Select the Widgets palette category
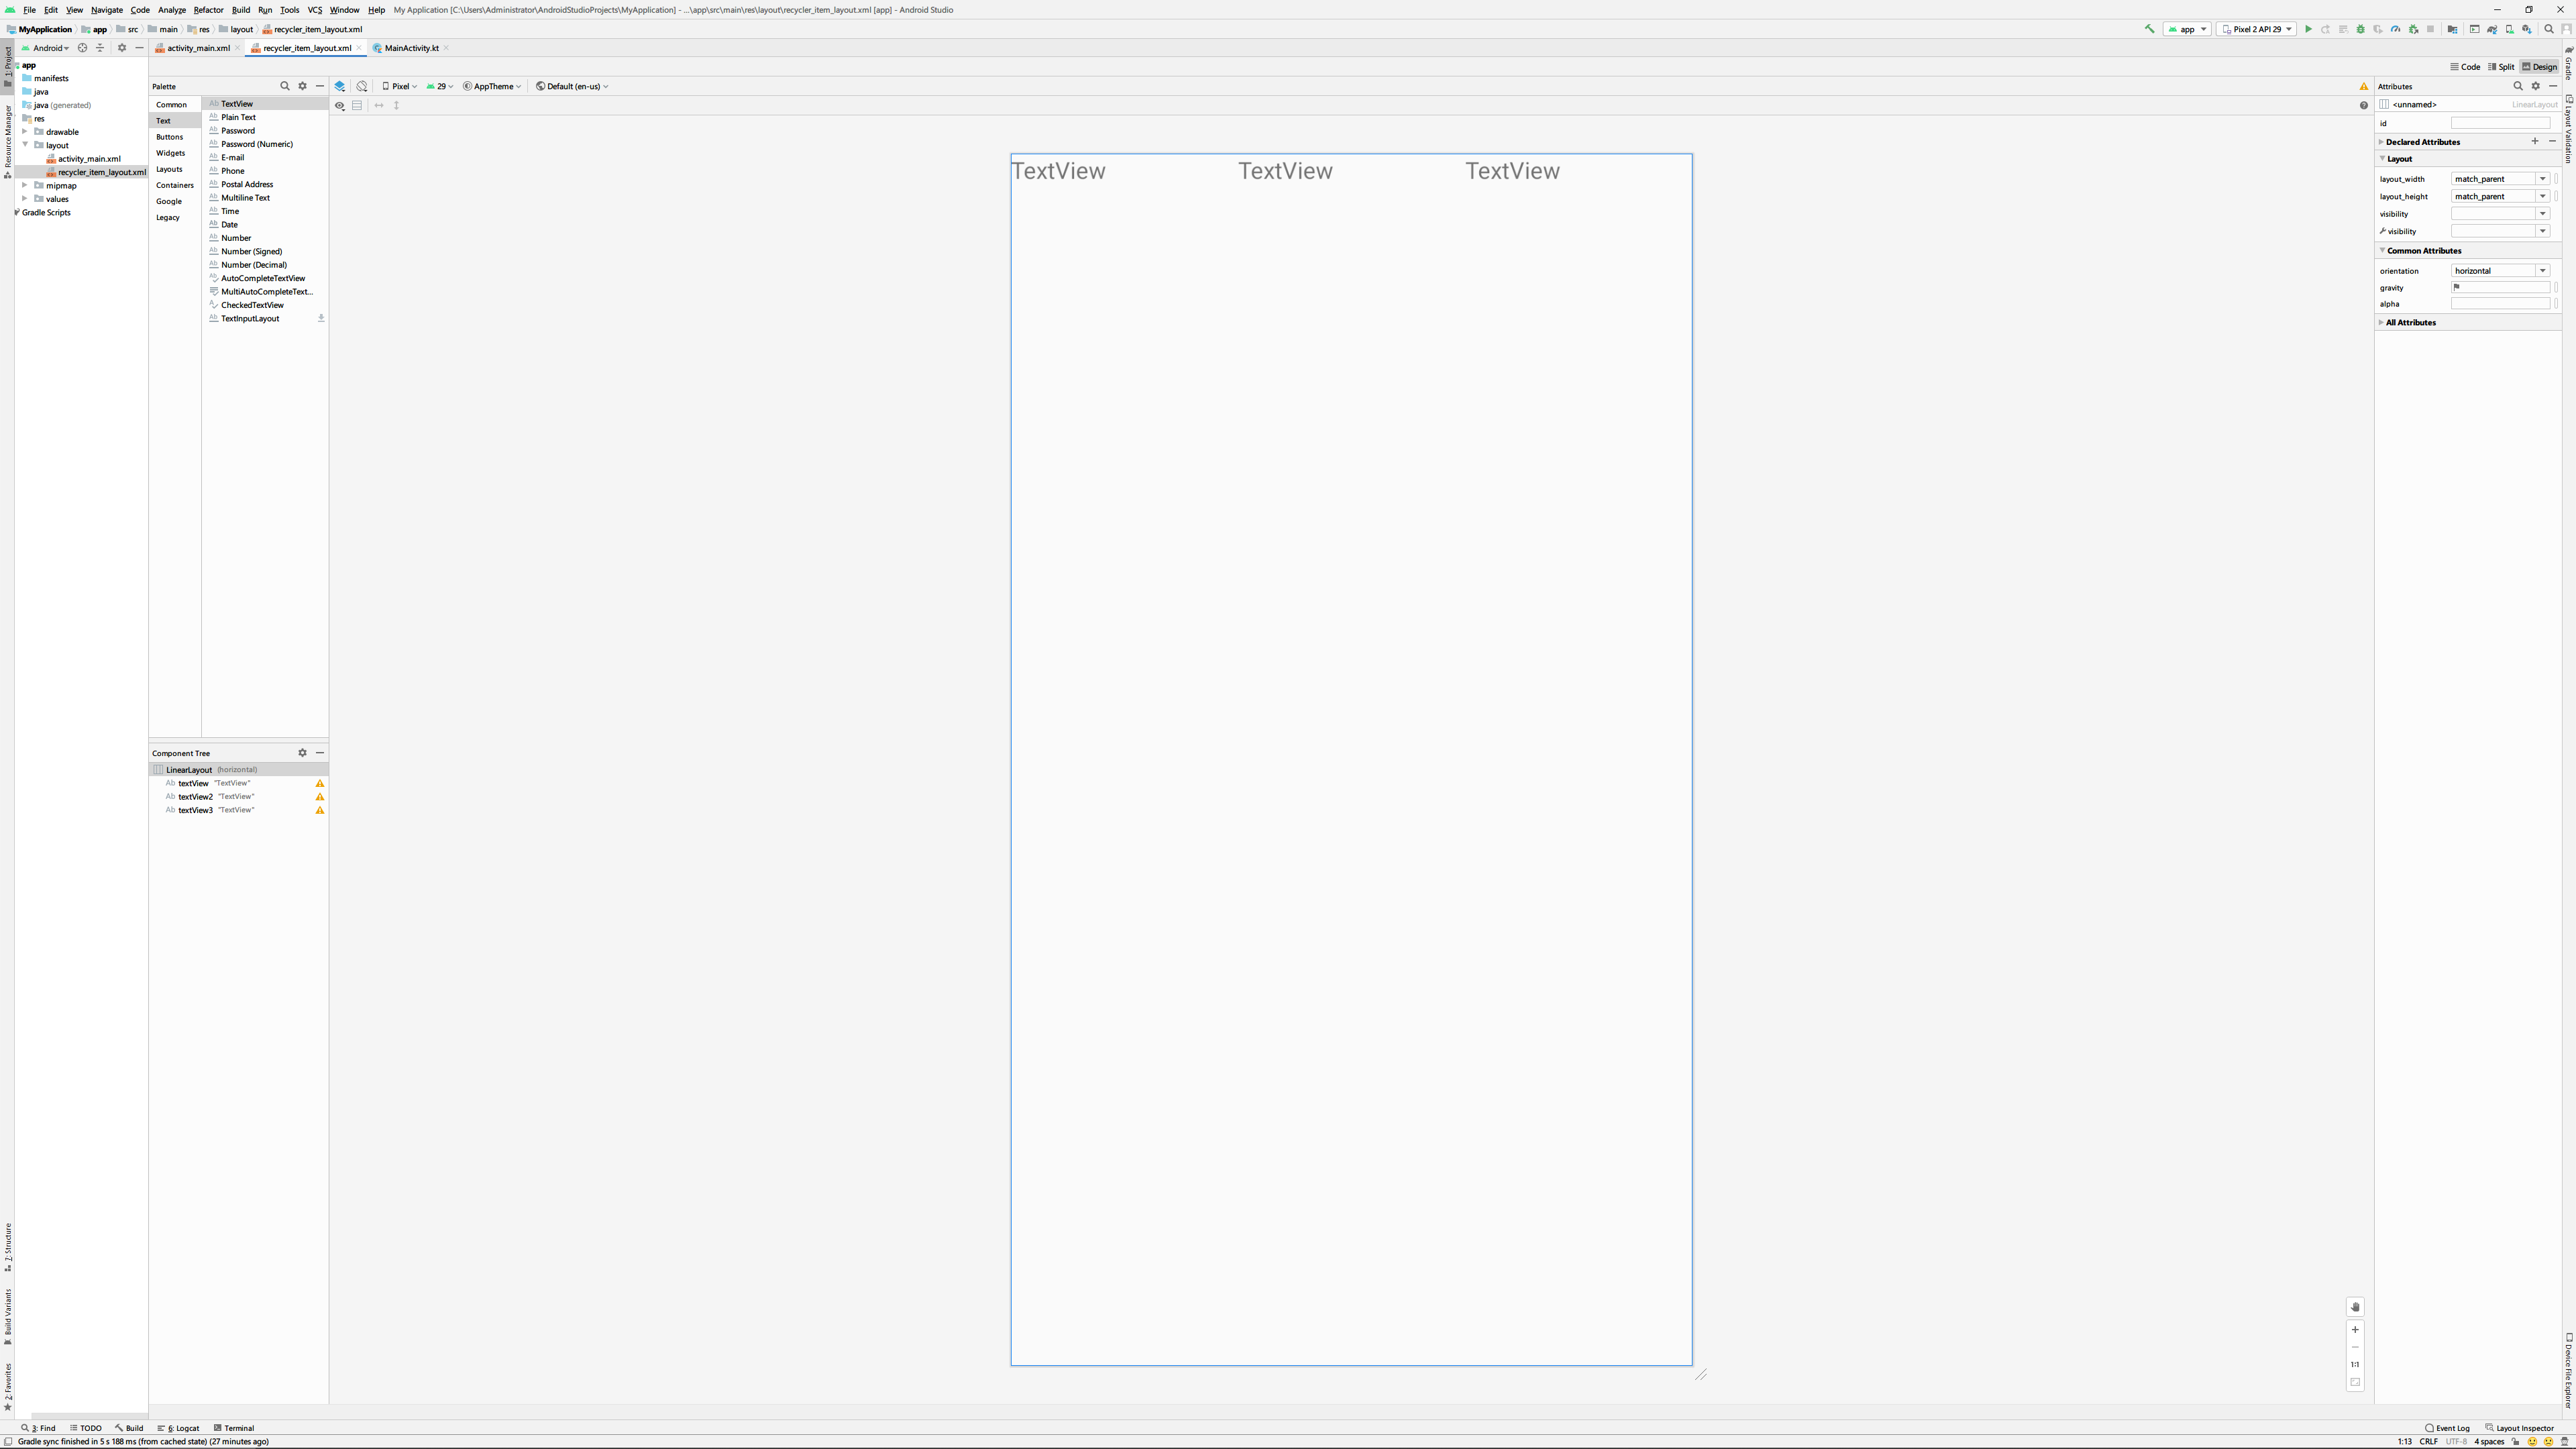 [170, 153]
